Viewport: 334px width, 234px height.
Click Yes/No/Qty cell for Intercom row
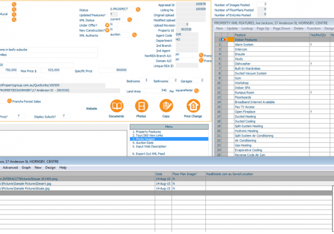pos(320,49)
